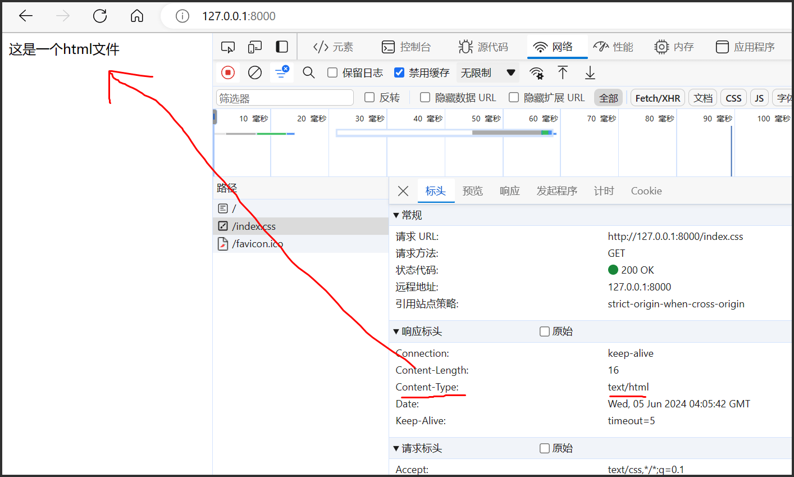
Task: Click the 筛选器 filter input
Action: (285, 98)
